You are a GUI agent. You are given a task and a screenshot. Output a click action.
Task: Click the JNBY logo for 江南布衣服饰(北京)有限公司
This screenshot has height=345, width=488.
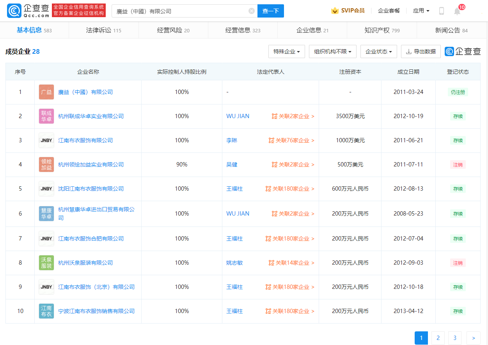tap(46, 287)
